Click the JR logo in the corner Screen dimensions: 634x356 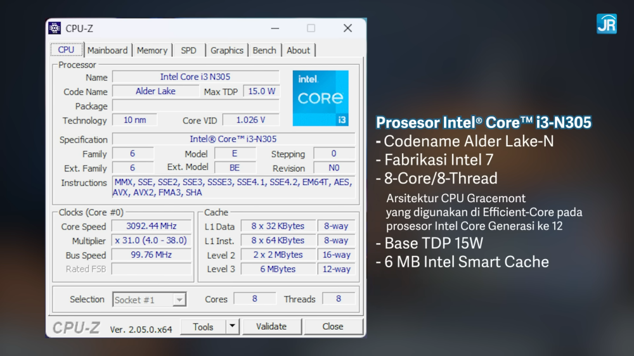[607, 24]
